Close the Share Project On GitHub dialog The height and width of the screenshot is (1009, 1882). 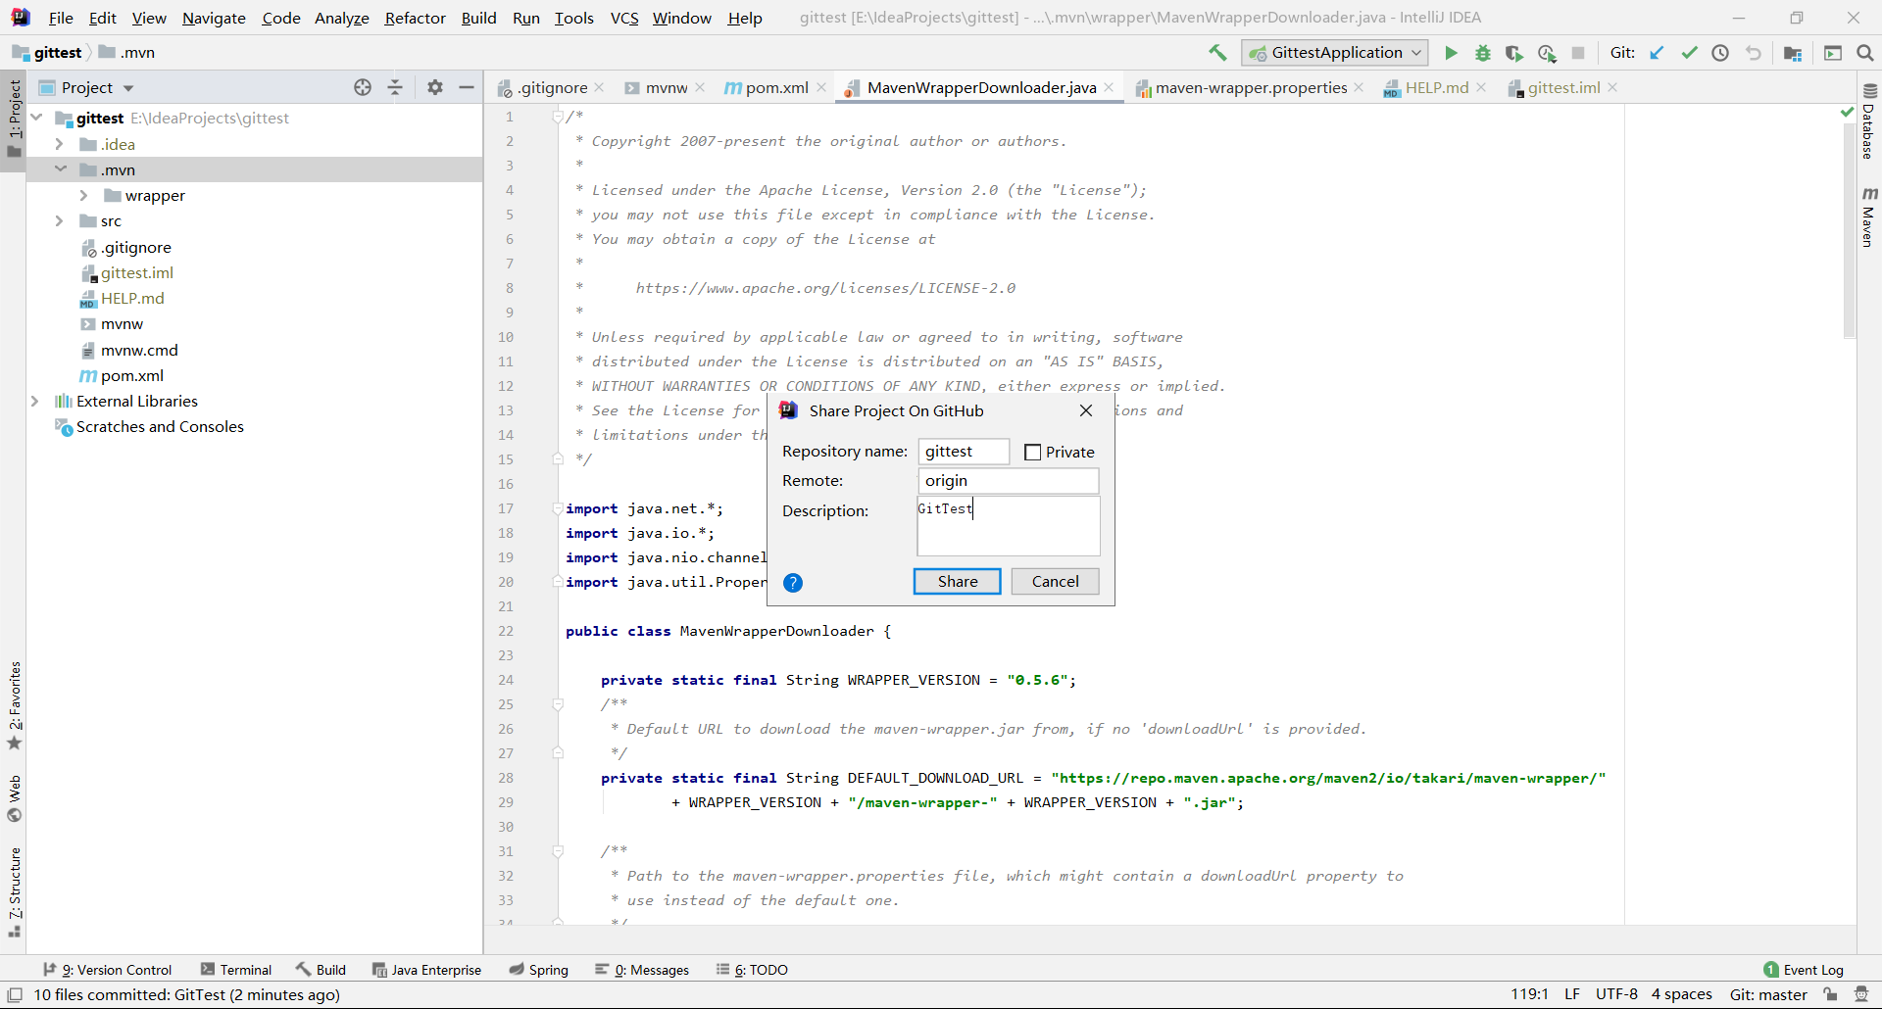click(1086, 410)
